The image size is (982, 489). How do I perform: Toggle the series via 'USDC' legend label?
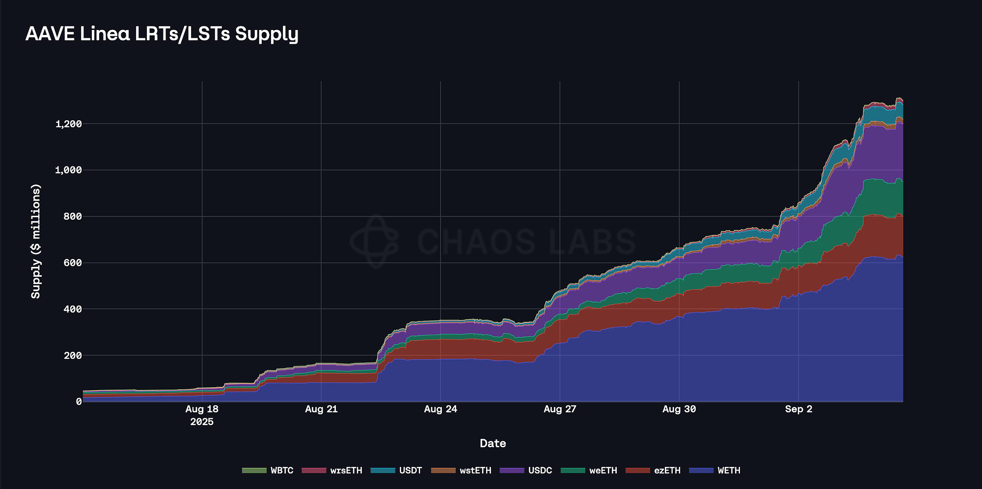[x=540, y=470]
